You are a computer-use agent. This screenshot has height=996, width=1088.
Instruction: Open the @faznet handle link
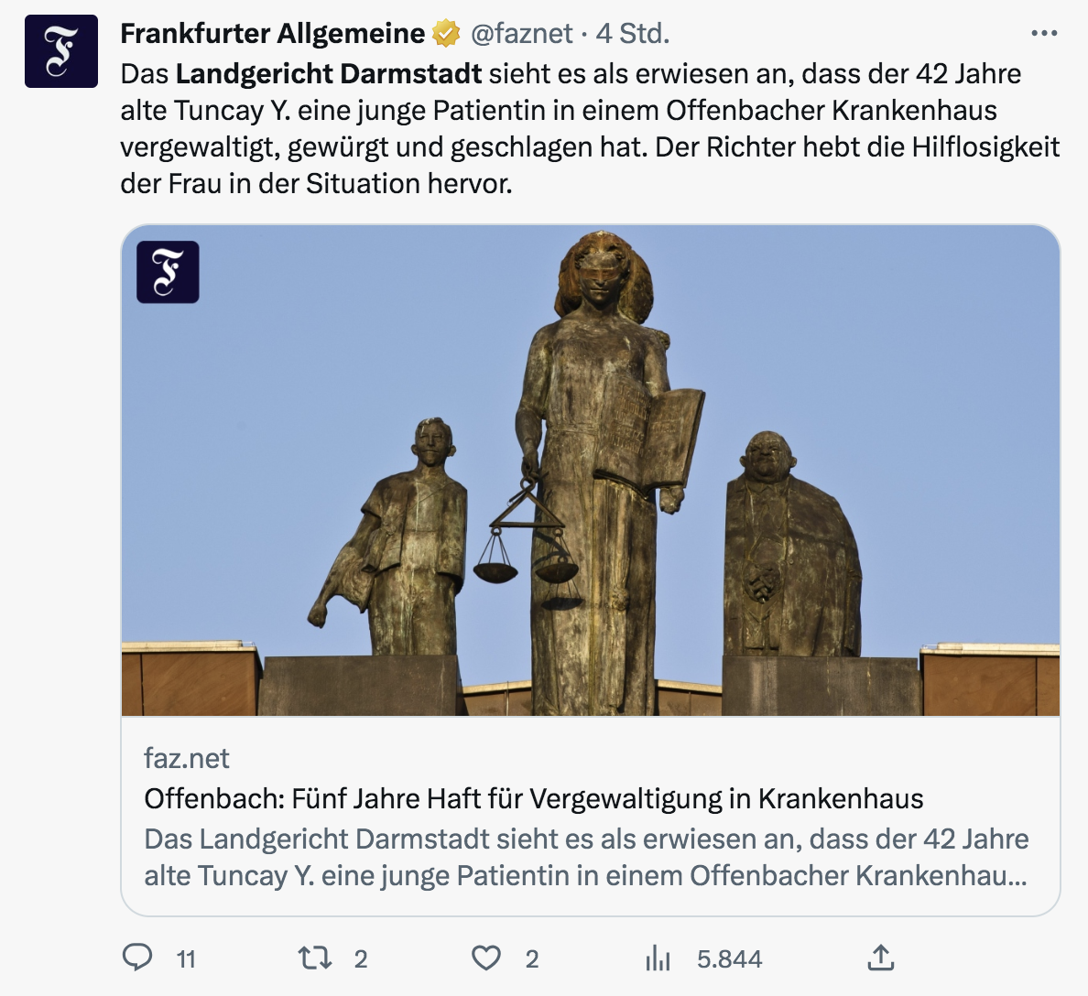522,33
